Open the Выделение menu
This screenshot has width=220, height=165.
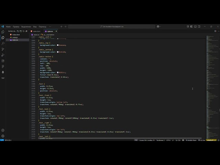tap(26, 26)
